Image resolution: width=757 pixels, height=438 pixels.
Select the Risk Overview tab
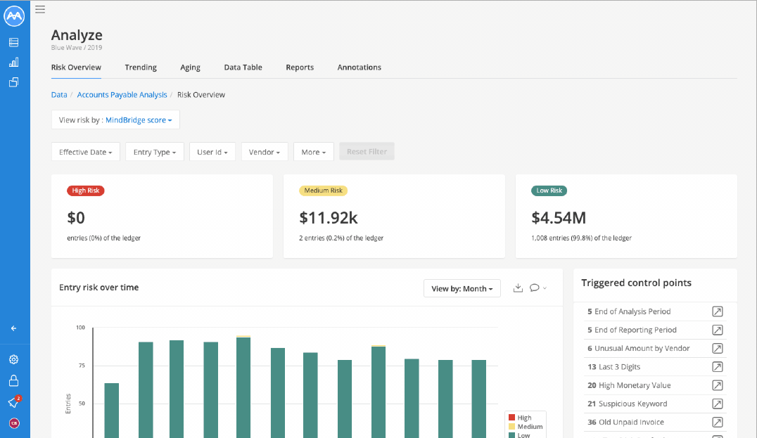(x=76, y=67)
